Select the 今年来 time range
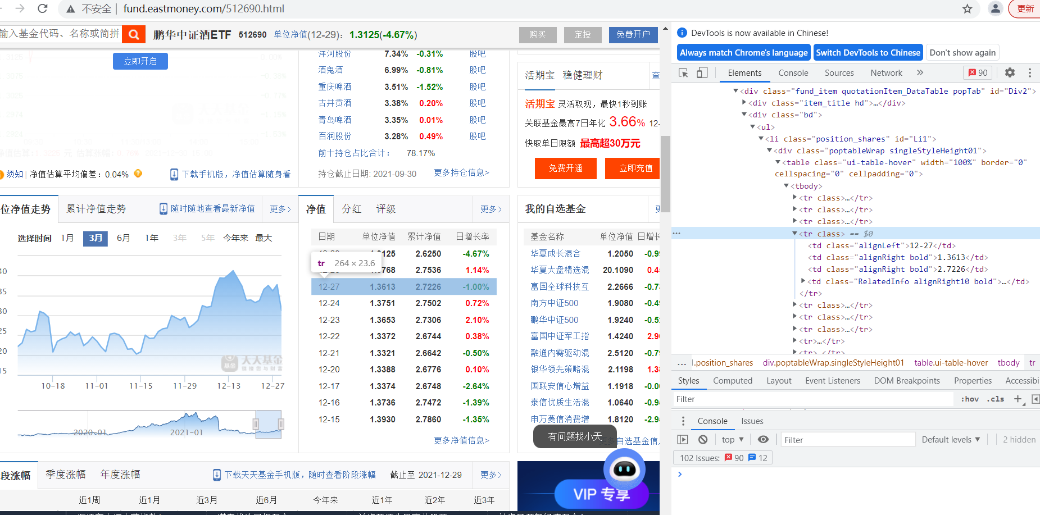This screenshot has height=515, width=1040. [x=235, y=238]
